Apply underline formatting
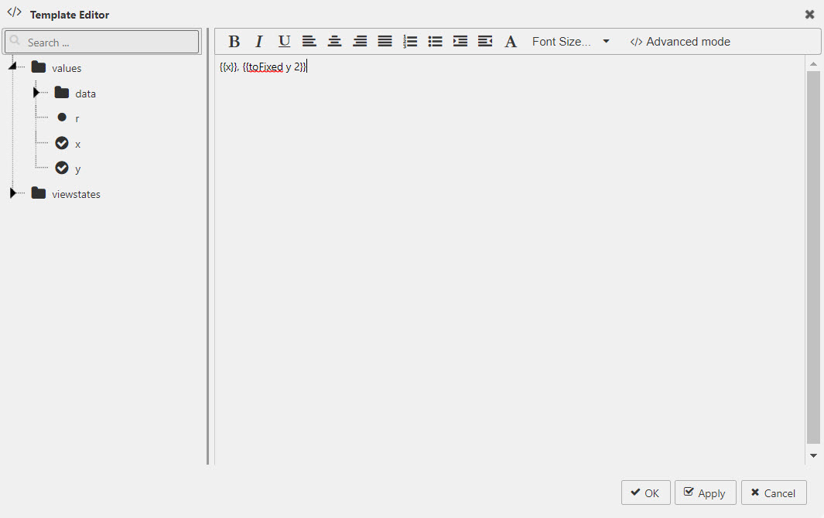This screenshot has height=518, width=824. coord(284,41)
